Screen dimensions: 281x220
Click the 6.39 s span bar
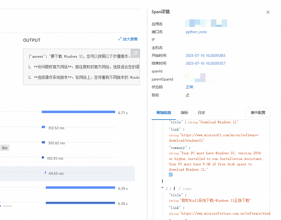[x=80, y=187]
